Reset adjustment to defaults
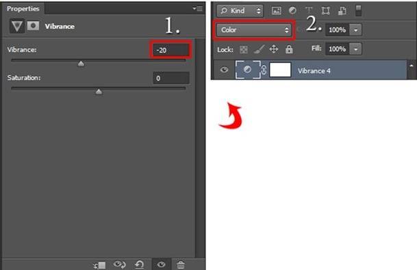 coord(140,265)
